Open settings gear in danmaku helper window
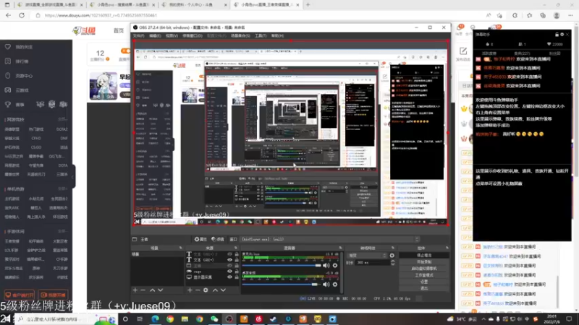Viewport: 579px width, 325px height. [x=562, y=34]
